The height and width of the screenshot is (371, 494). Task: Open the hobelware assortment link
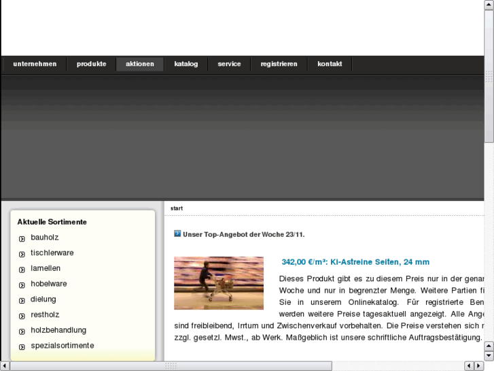coord(48,284)
